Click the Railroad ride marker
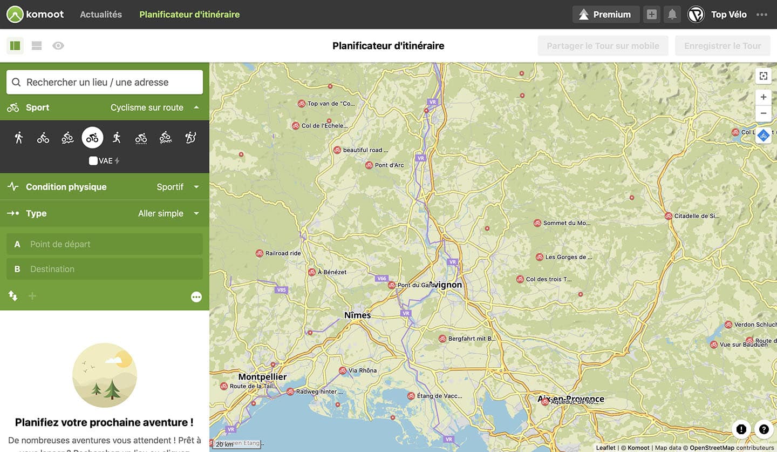Screen dimensions: 777x452 pyautogui.click(x=260, y=253)
